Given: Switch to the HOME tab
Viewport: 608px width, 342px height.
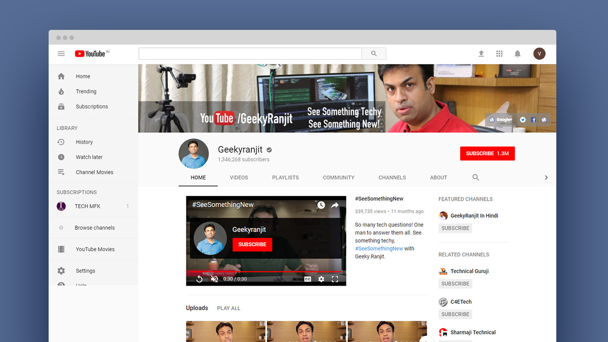Looking at the screenshot, I should tap(198, 177).
